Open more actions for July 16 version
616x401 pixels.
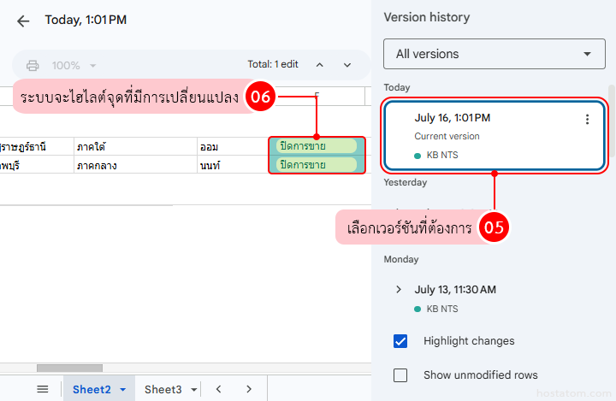coord(587,119)
